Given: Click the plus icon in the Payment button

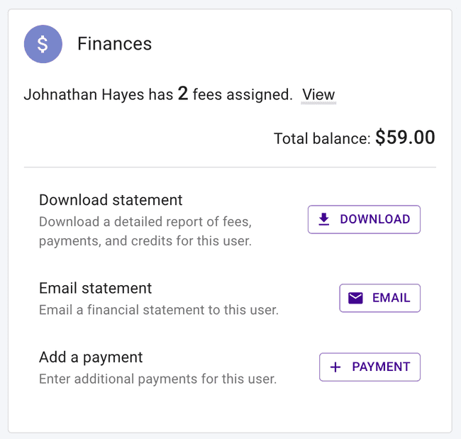Looking at the screenshot, I should point(335,367).
